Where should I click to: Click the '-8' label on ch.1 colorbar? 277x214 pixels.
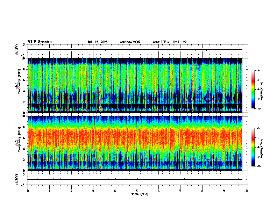(x=258, y=90)
